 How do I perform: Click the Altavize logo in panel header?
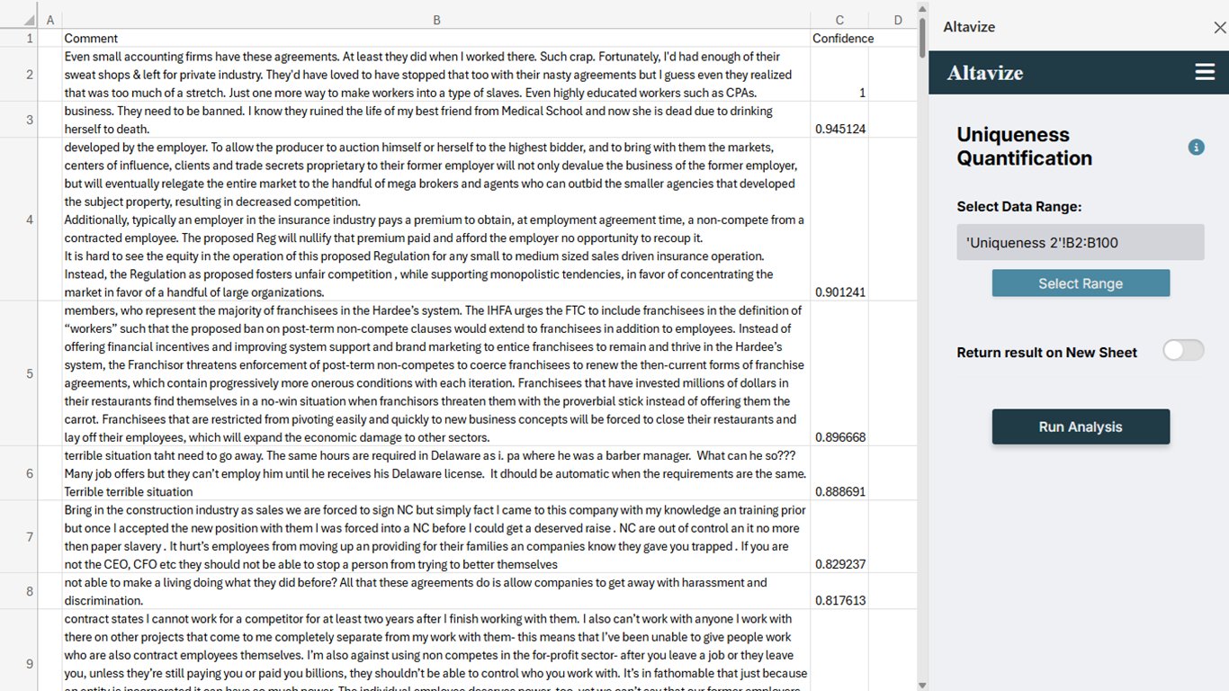click(985, 74)
